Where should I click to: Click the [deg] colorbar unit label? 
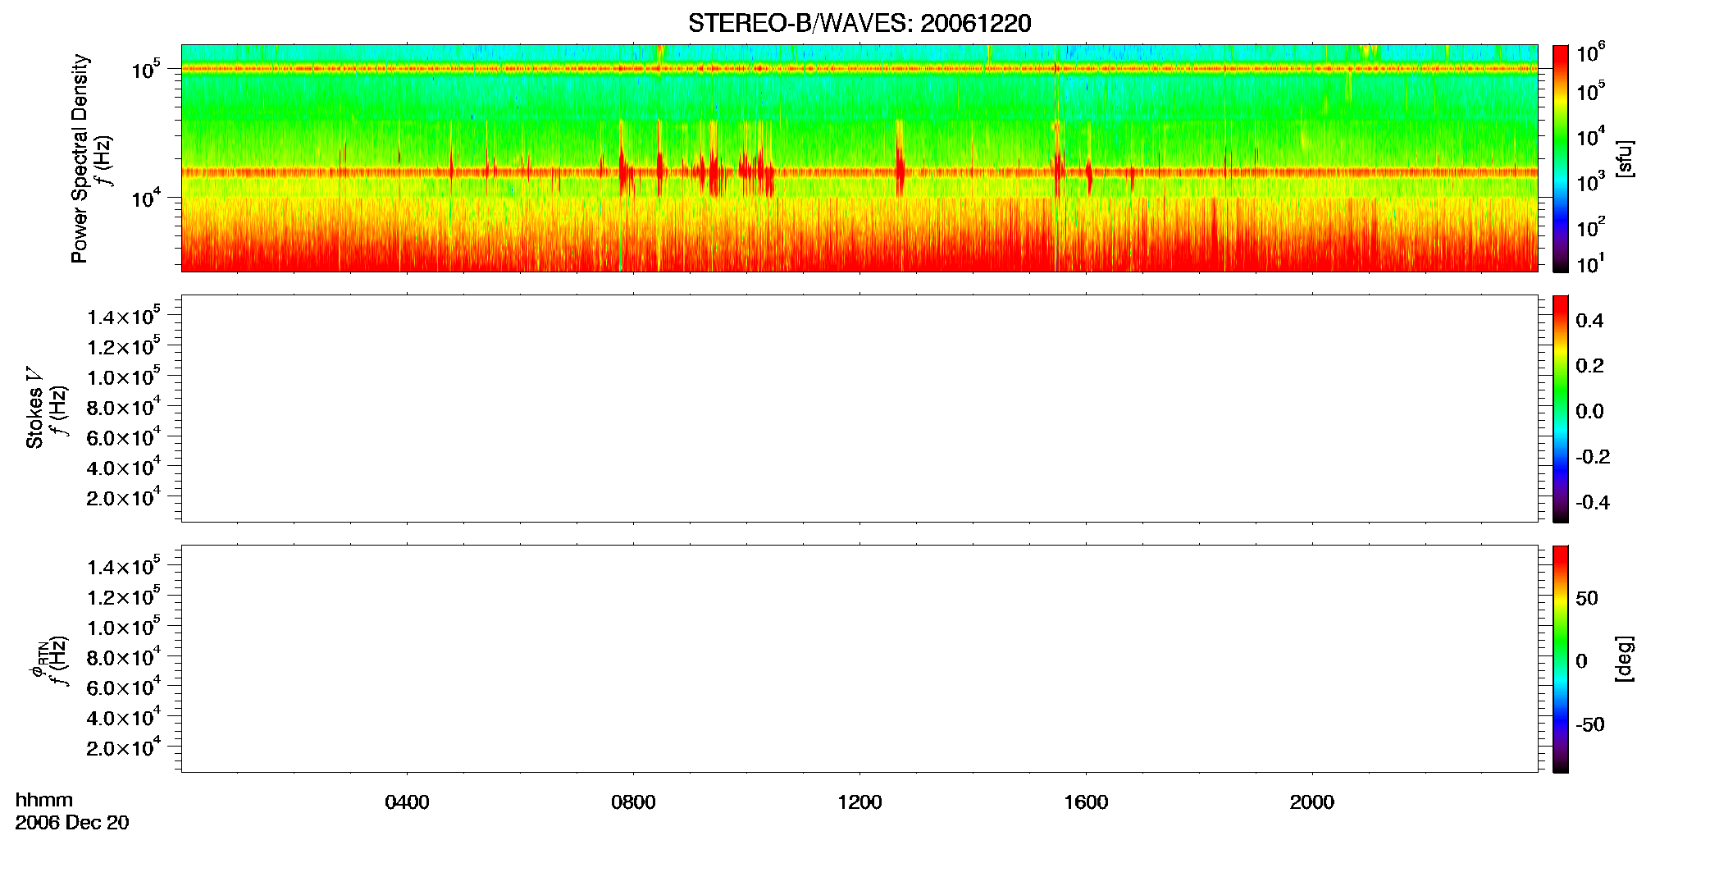coord(1625,659)
